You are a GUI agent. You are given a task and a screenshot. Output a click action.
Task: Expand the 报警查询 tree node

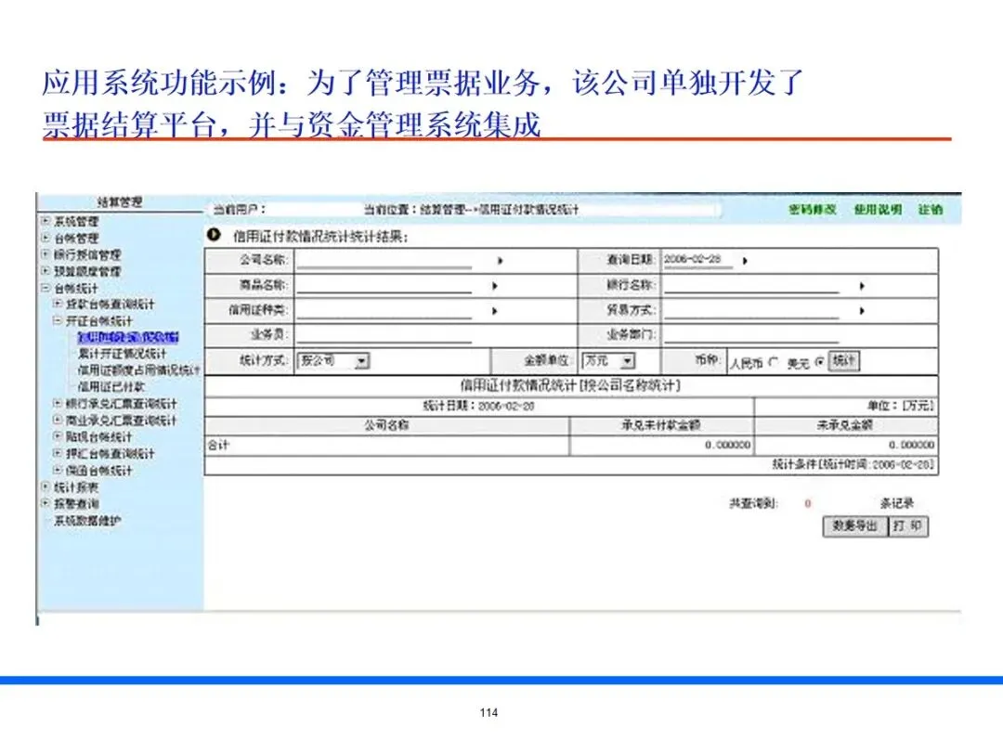(46, 503)
